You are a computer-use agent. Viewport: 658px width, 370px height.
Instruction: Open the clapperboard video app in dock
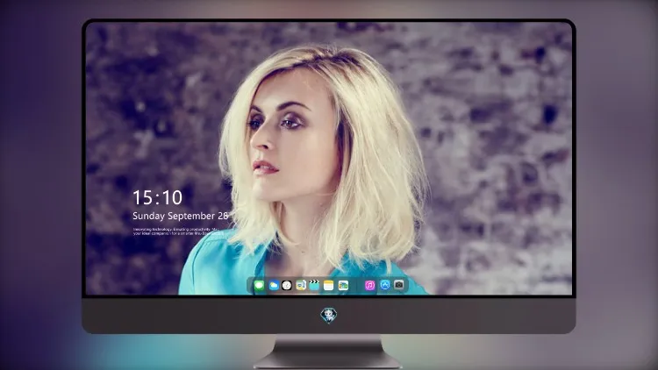coord(314,286)
